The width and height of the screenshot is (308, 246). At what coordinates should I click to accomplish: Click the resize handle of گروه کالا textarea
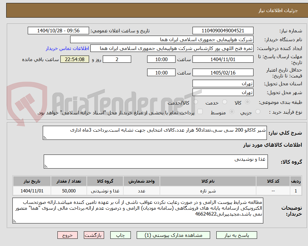tap(46, 166)
